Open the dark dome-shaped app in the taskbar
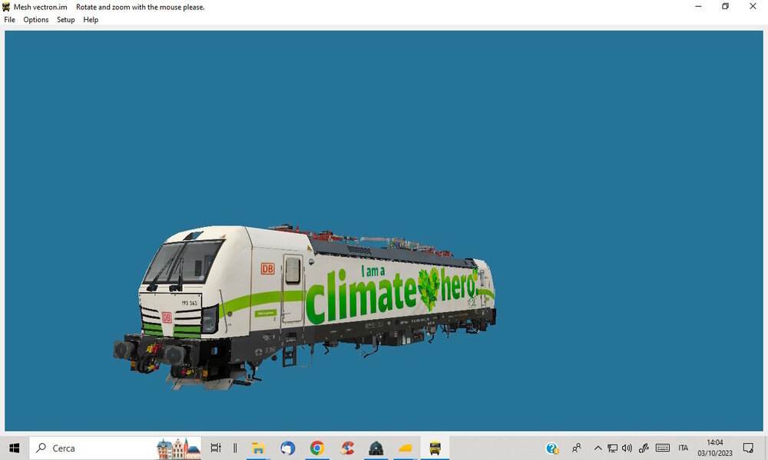Viewport: 768px width, 460px height. pyautogui.click(x=376, y=448)
